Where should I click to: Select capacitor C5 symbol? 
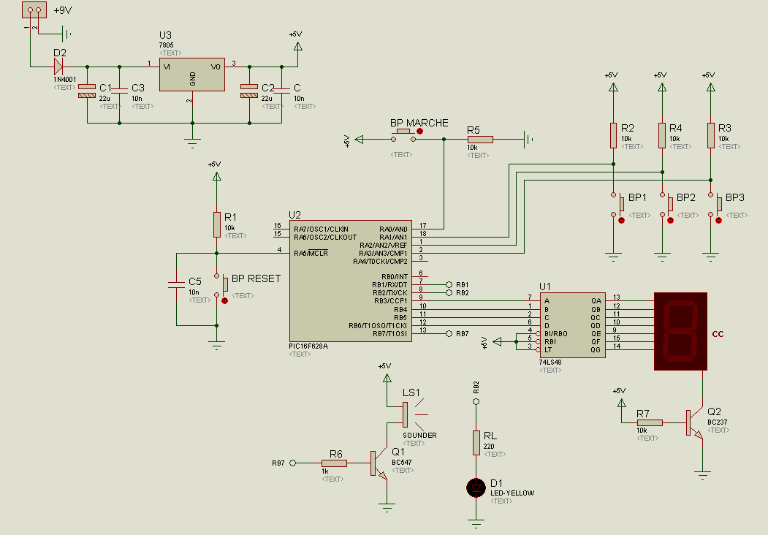tap(176, 284)
